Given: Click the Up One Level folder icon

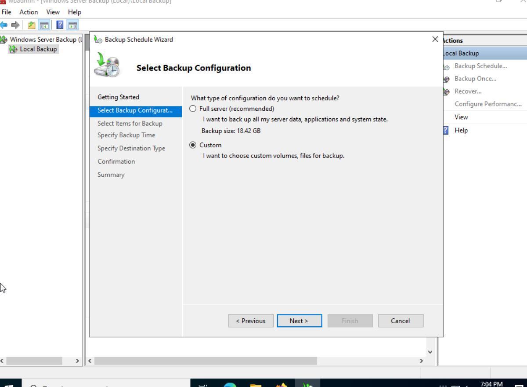Looking at the screenshot, I should 32,25.
